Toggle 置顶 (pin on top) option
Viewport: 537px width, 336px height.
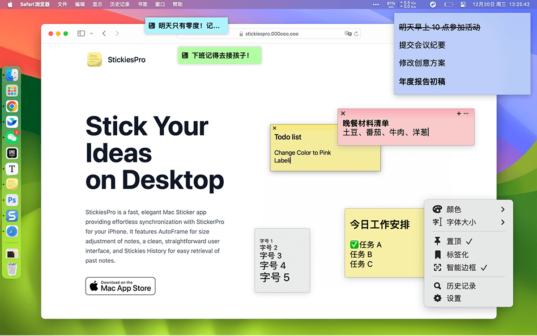tap(454, 242)
